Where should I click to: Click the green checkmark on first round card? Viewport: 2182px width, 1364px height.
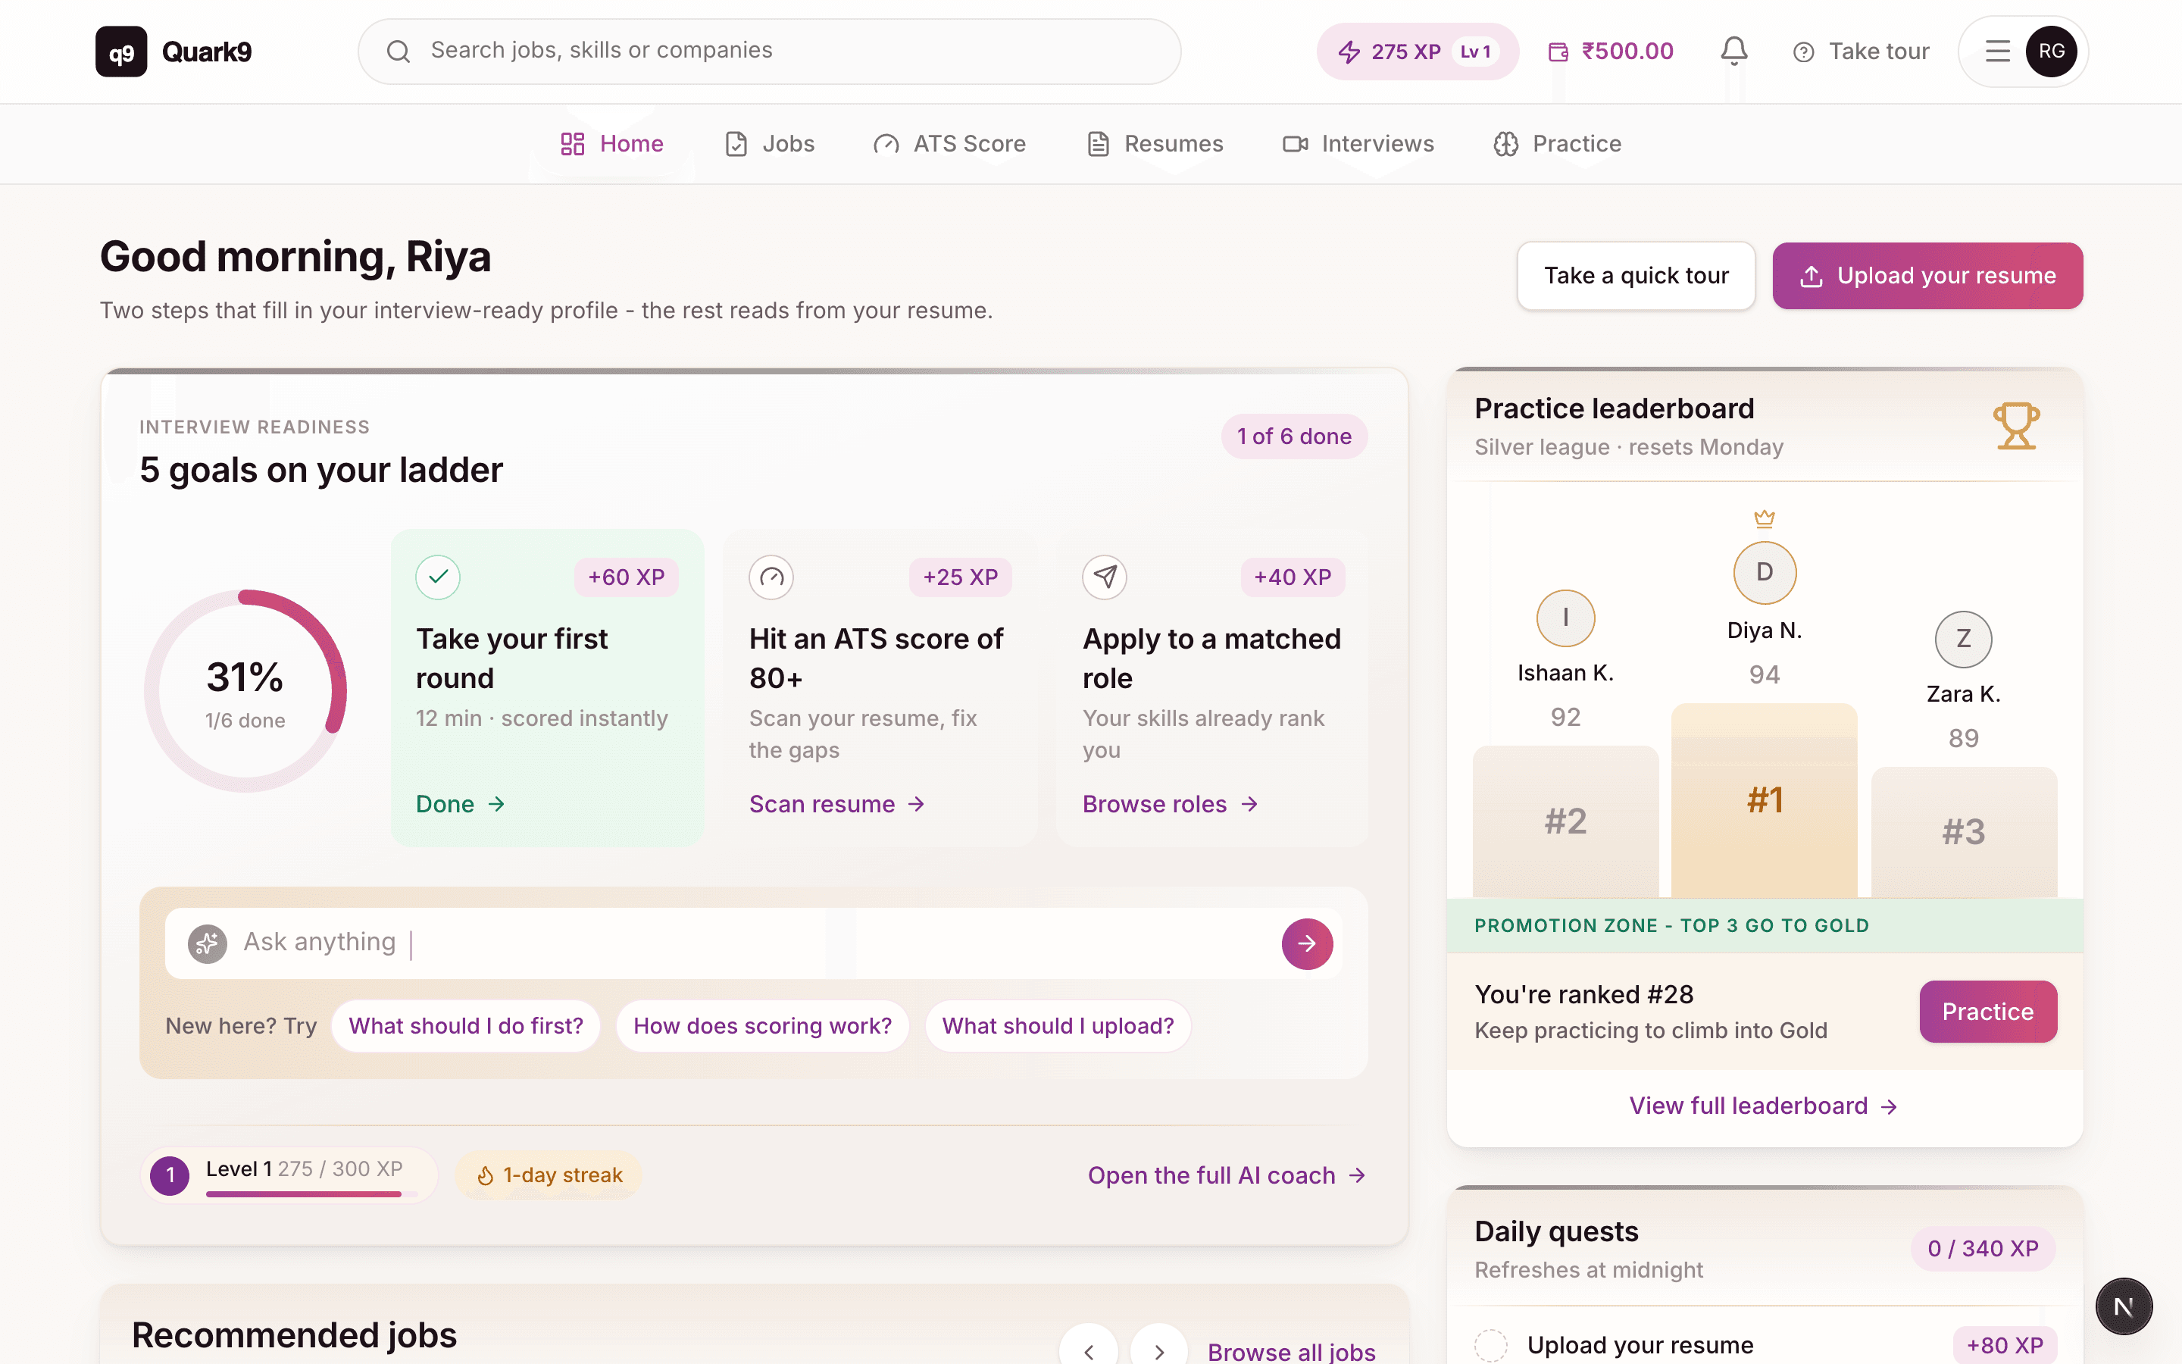438,577
